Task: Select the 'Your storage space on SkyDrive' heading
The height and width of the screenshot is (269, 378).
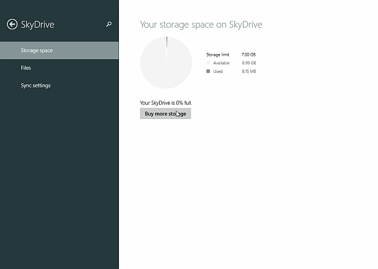Action: (201, 25)
